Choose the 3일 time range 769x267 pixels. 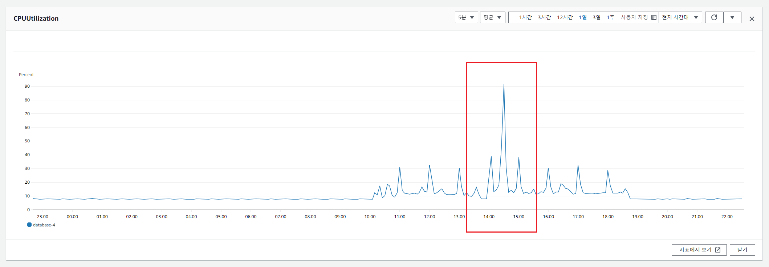click(x=596, y=17)
